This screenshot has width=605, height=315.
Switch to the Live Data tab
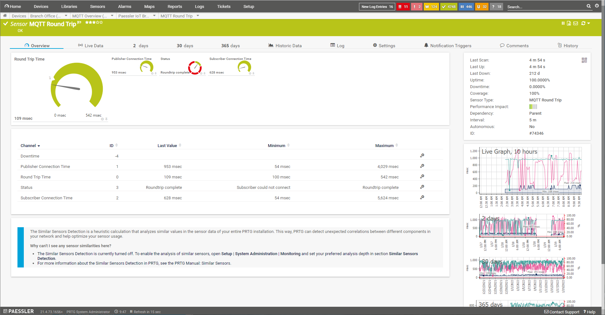coord(90,46)
